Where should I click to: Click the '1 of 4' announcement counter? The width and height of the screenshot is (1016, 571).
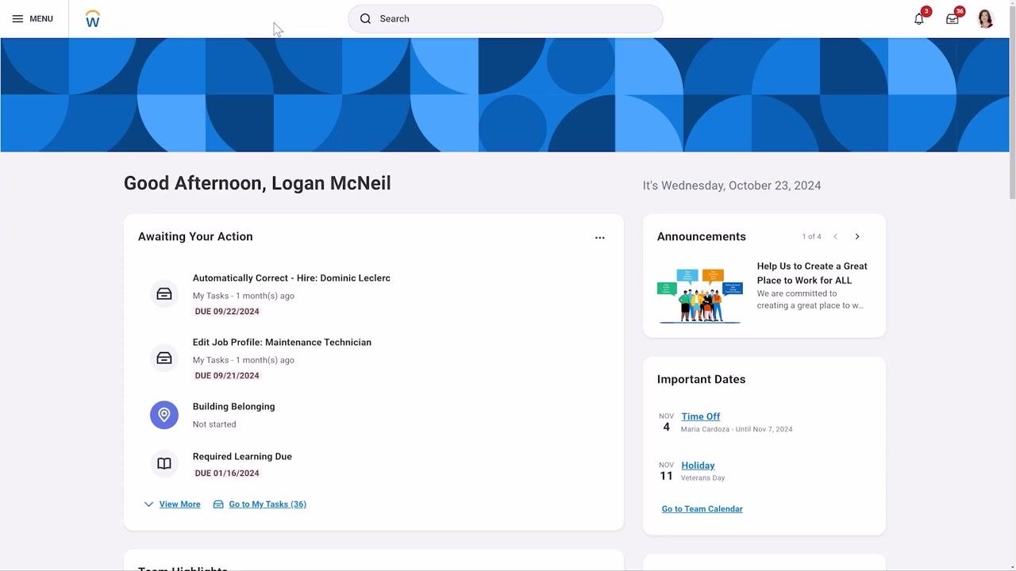click(811, 237)
